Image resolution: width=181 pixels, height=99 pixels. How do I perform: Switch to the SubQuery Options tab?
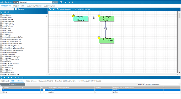(34, 6)
